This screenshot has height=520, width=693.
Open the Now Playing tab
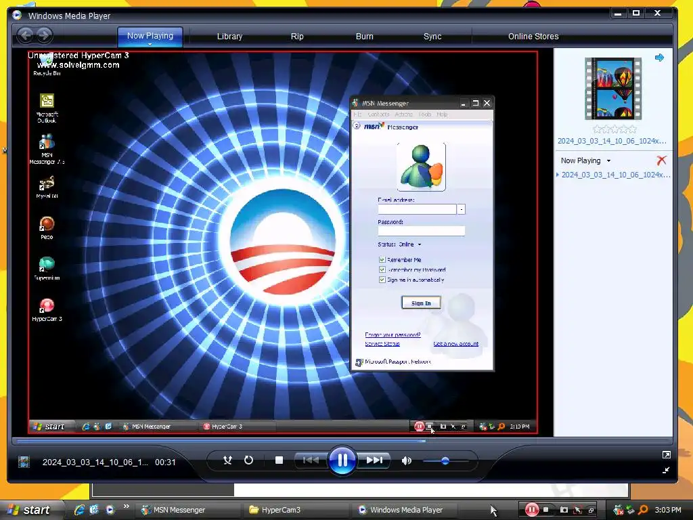point(150,36)
